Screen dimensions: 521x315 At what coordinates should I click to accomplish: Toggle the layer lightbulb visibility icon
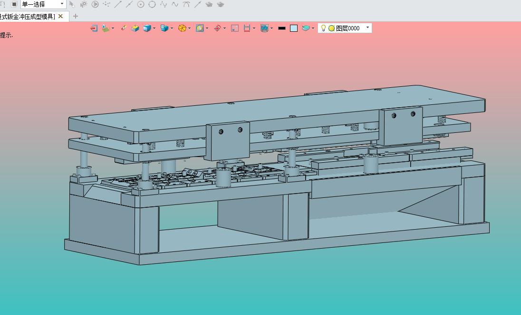[x=323, y=28]
